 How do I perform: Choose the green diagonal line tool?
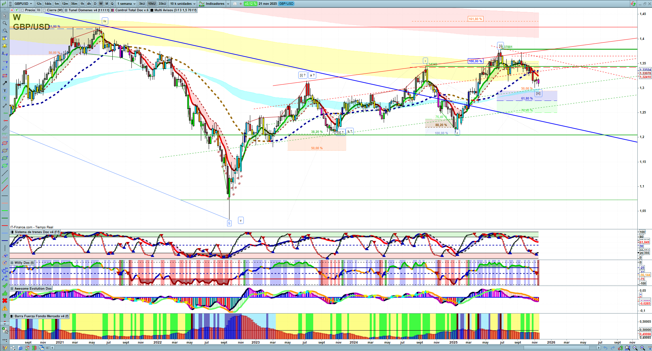5,181
